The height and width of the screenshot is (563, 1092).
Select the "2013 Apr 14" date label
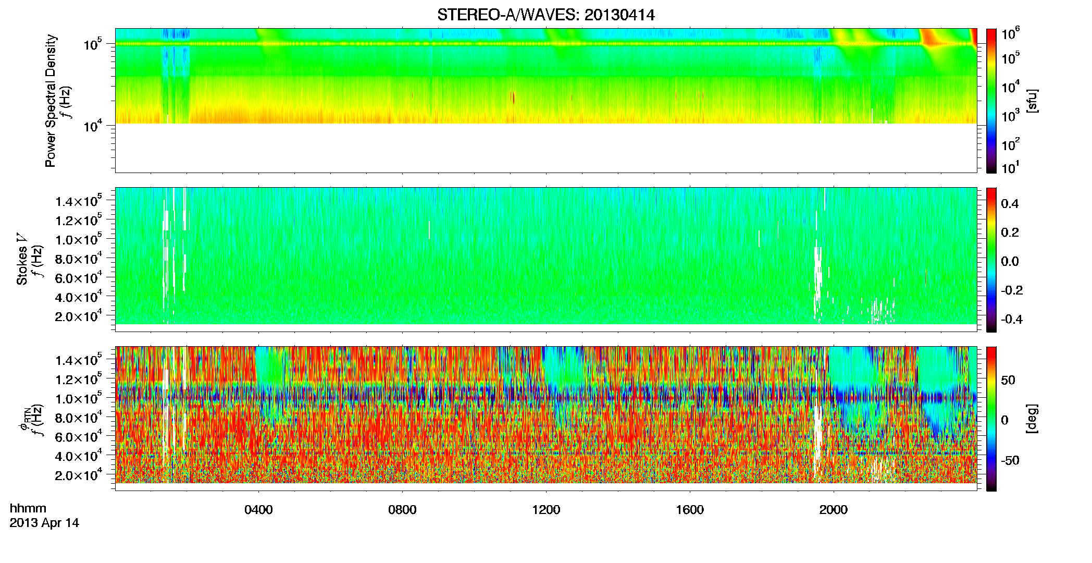44,523
